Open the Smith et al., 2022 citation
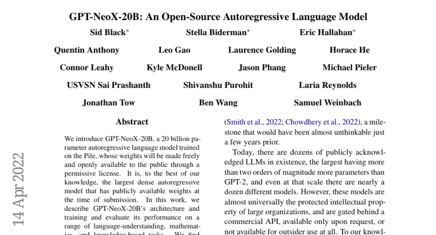The width and height of the screenshot is (436, 235). (254, 122)
